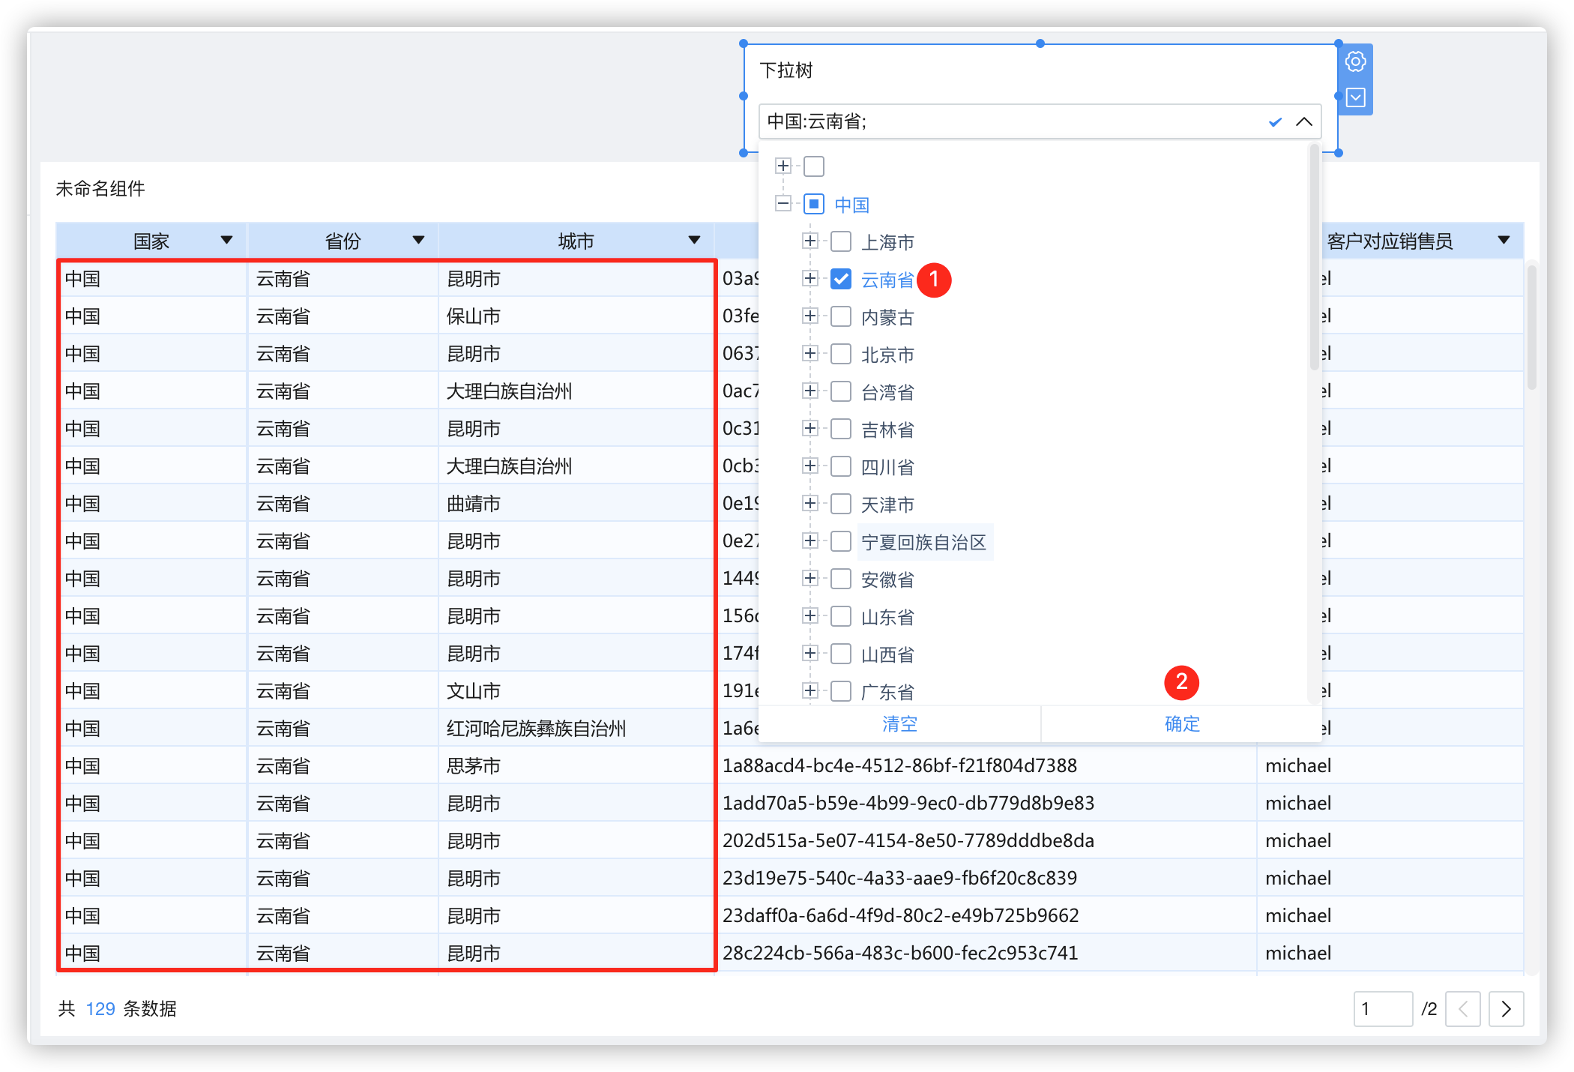Screen dimensions: 1574x1072
Task: Expand the 北京市 tree node
Action: click(809, 353)
